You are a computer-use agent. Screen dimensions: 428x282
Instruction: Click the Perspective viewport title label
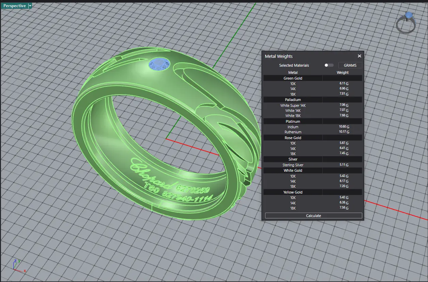point(14,6)
